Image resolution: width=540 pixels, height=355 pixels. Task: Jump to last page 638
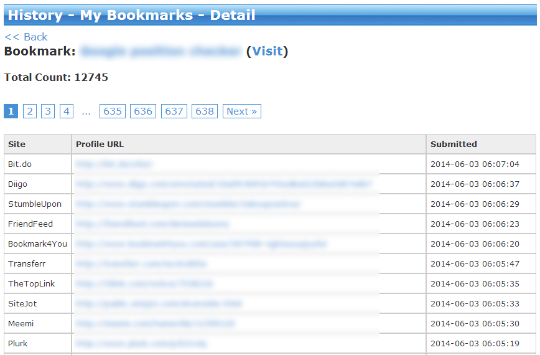point(205,111)
